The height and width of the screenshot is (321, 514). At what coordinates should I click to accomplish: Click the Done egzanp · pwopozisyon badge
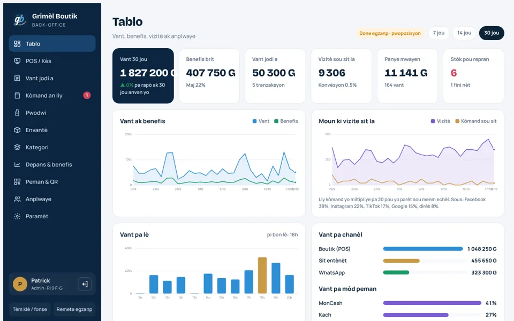coord(390,33)
